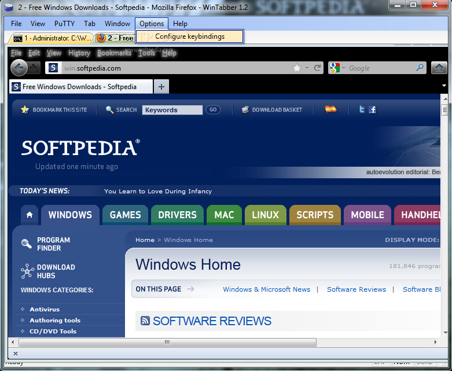Select Configure keybindings menu entry
The height and width of the screenshot is (371, 452).
(190, 36)
